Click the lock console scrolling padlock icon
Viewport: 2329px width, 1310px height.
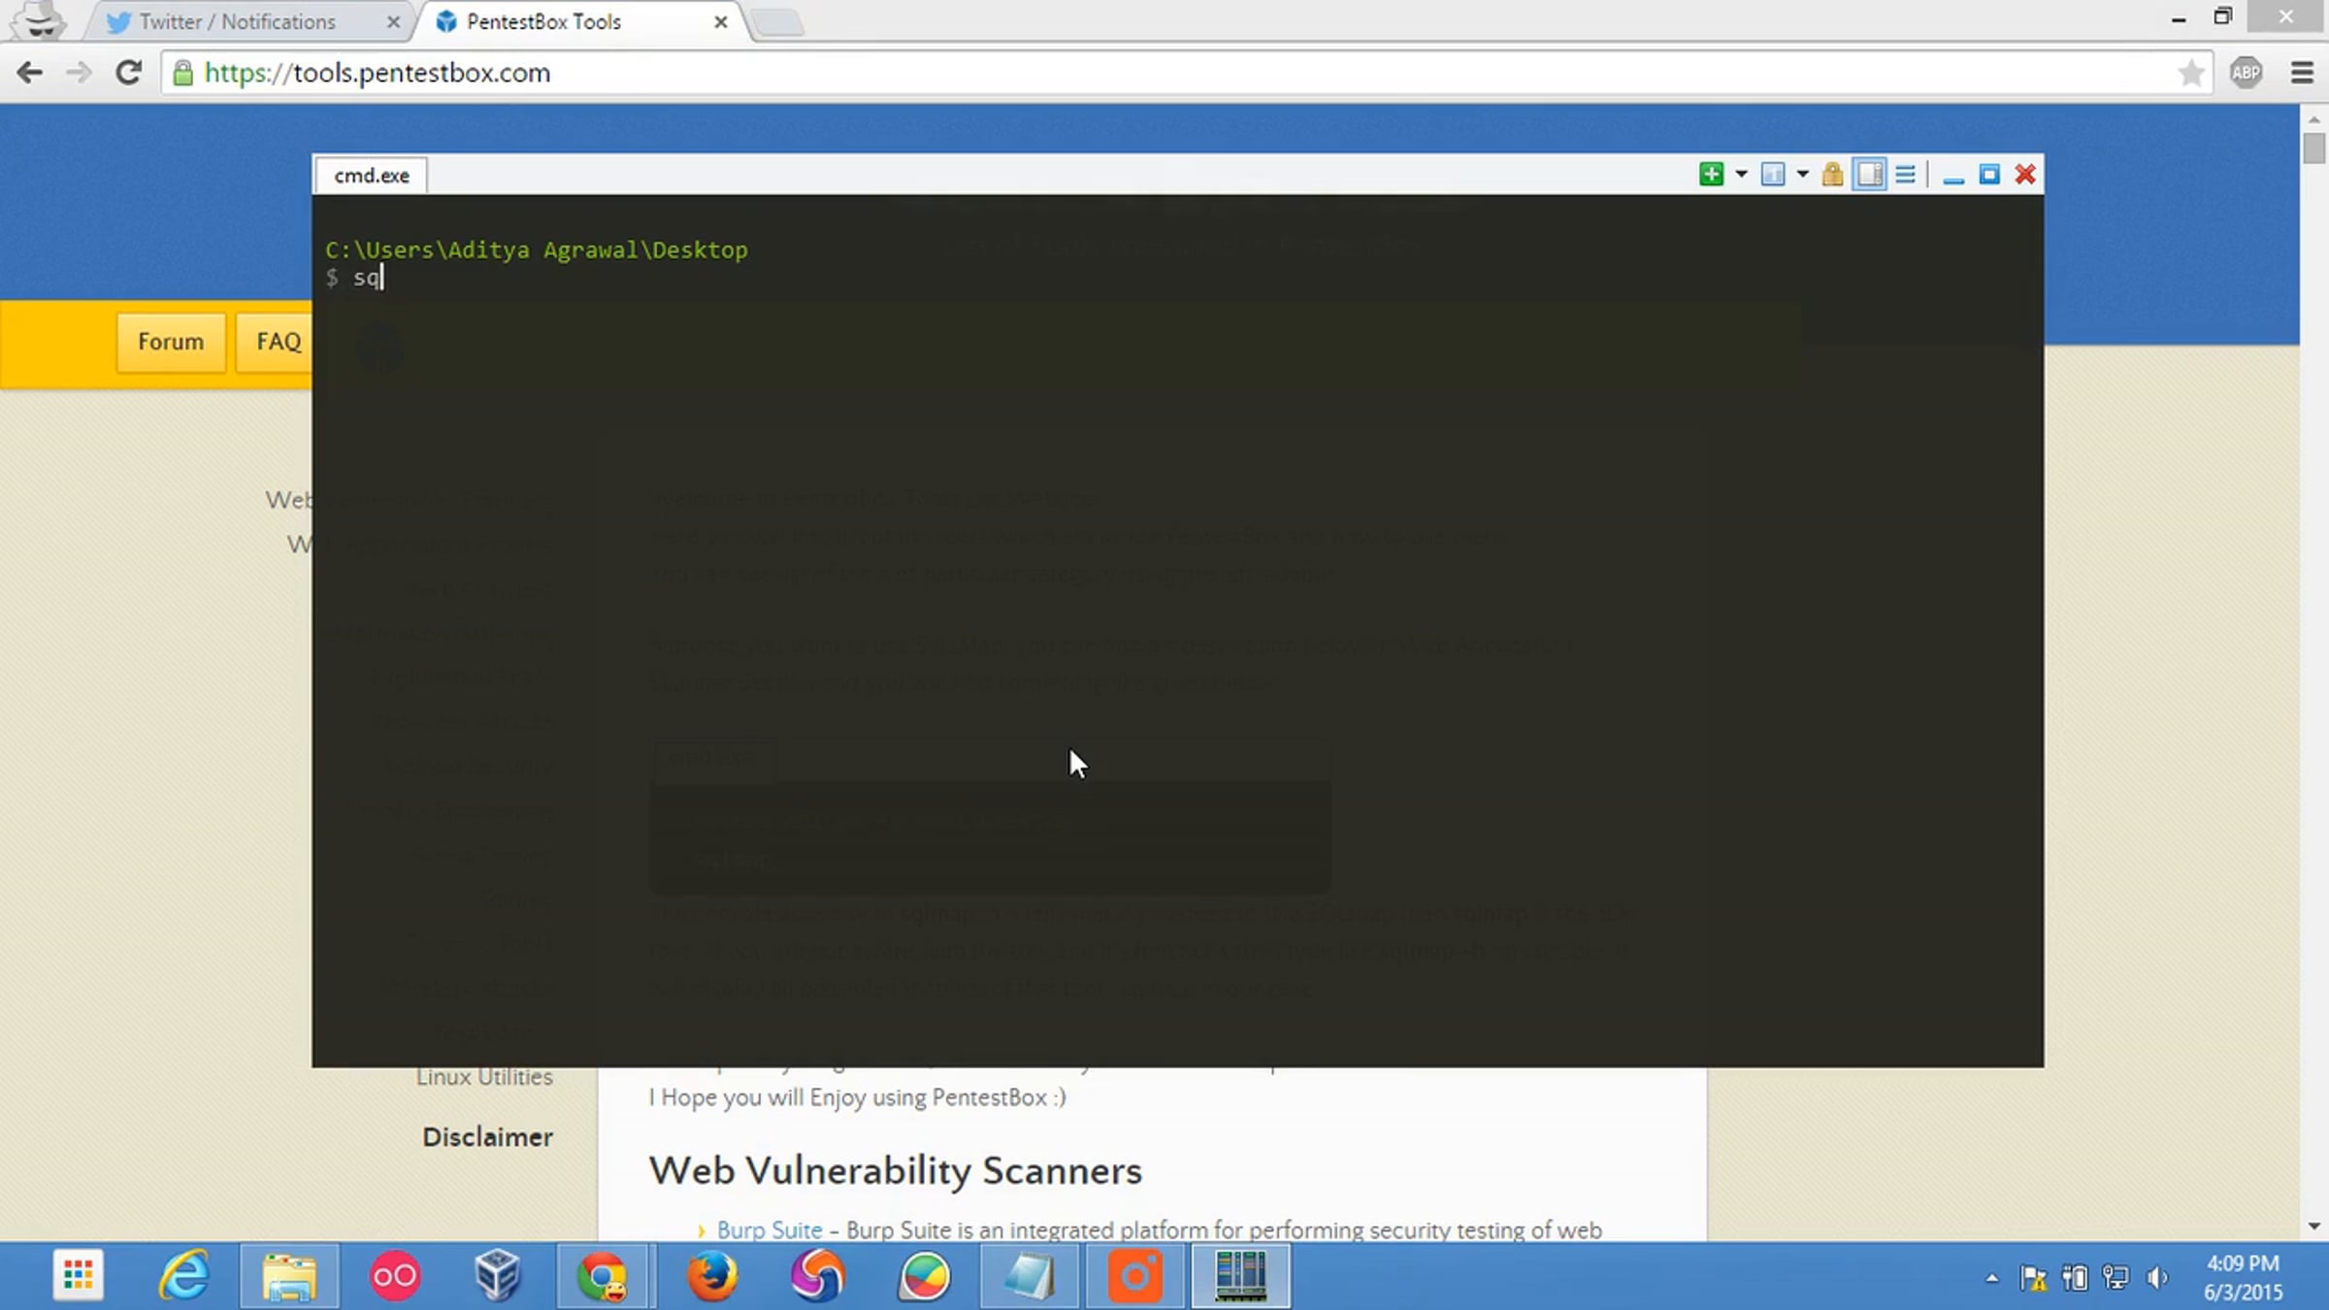1832,175
